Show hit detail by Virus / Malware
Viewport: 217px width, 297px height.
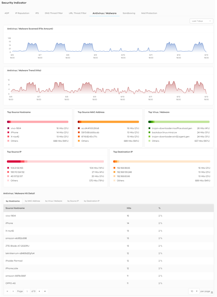(x=54, y=201)
